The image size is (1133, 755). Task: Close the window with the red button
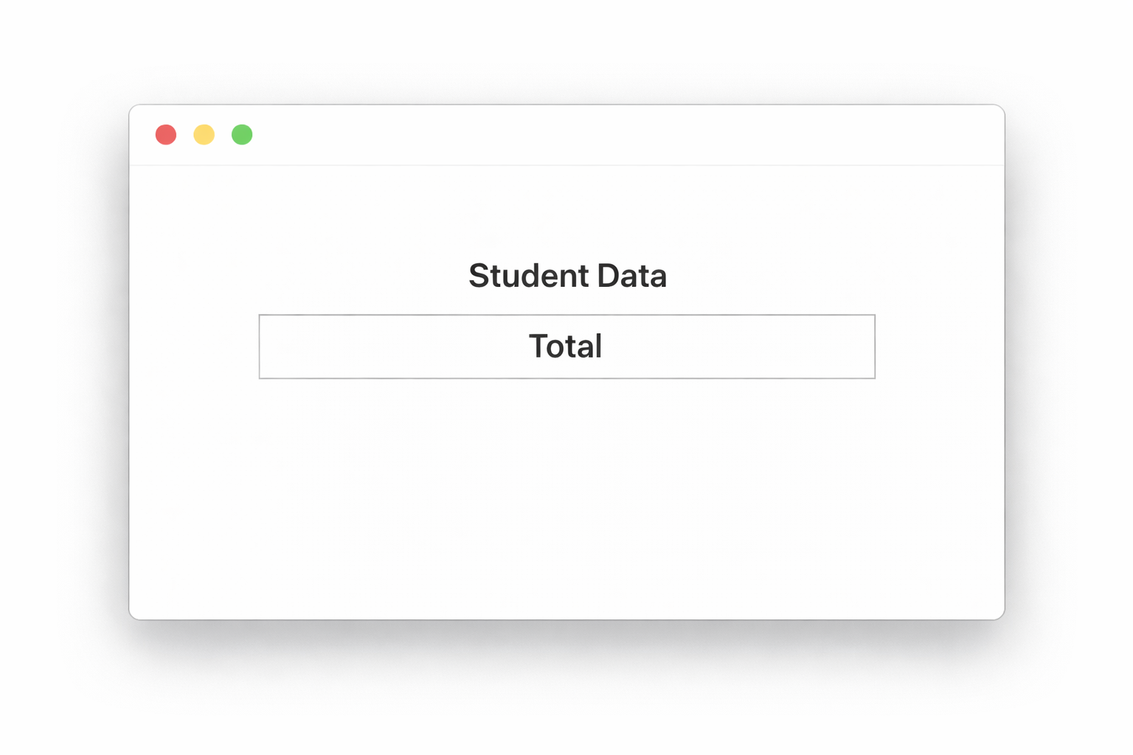pyautogui.click(x=166, y=135)
